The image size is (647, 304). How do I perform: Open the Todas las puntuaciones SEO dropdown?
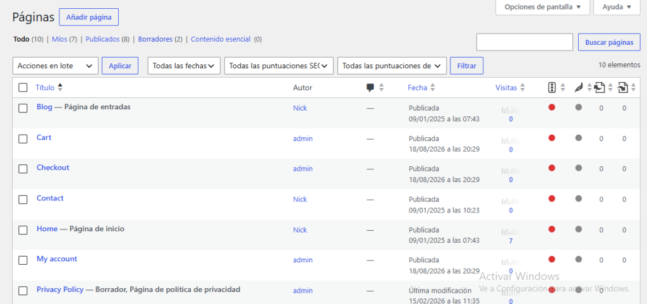click(x=279, y=66)
